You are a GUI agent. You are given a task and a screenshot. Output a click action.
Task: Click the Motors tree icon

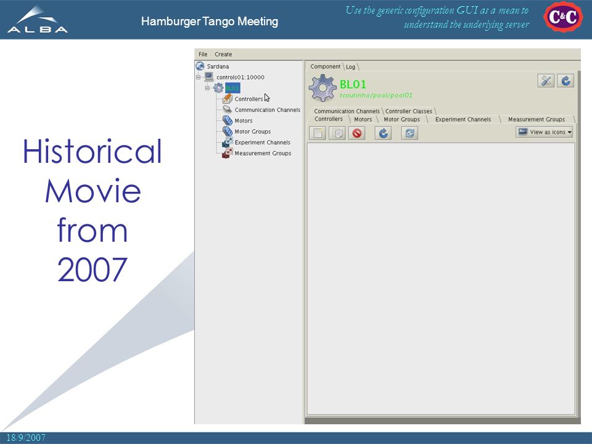click(x=228, y=120)
